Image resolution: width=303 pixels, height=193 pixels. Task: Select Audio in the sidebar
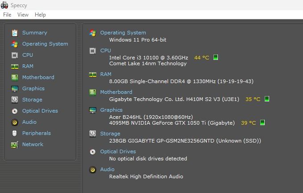(29, 122)
